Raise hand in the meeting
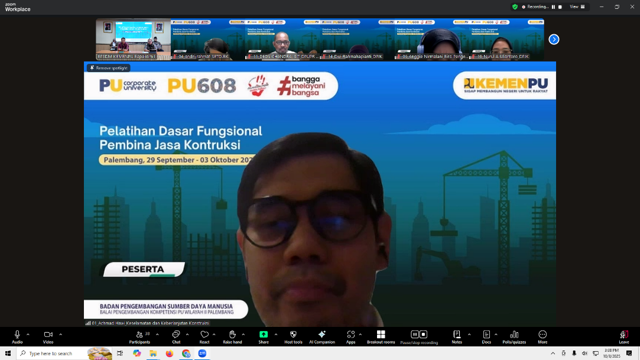This screenshot has width=640, height=360. (x=233, y=335)
